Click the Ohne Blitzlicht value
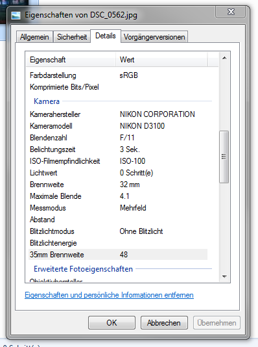 pyautogui.click(x=141, y=231)
